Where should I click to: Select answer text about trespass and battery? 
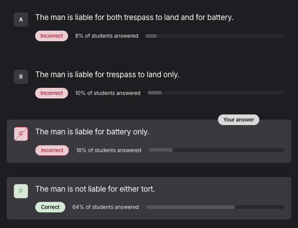click(x=134, y=17)
